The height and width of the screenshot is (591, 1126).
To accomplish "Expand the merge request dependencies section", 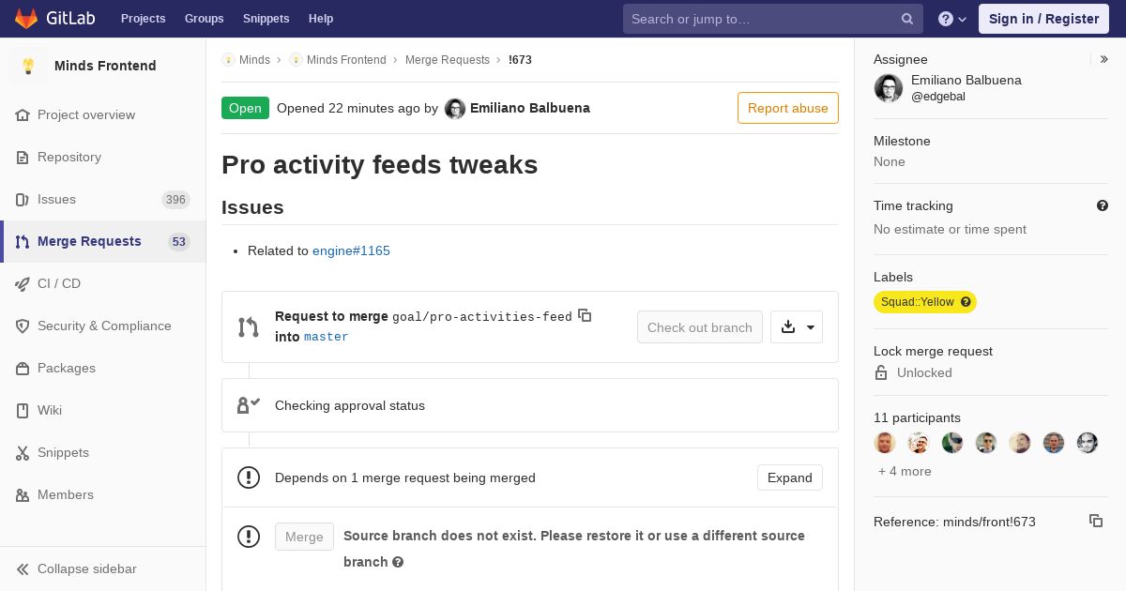I will click(790, 477).
